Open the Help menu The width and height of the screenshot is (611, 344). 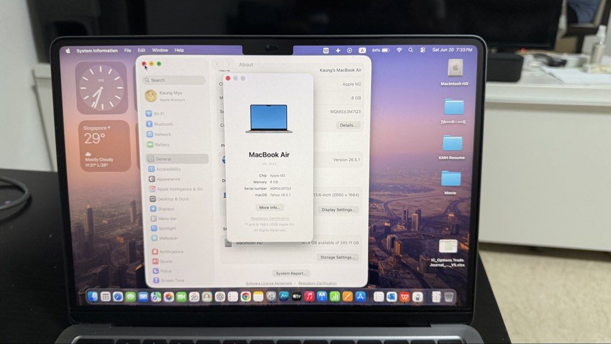point(179,50)
